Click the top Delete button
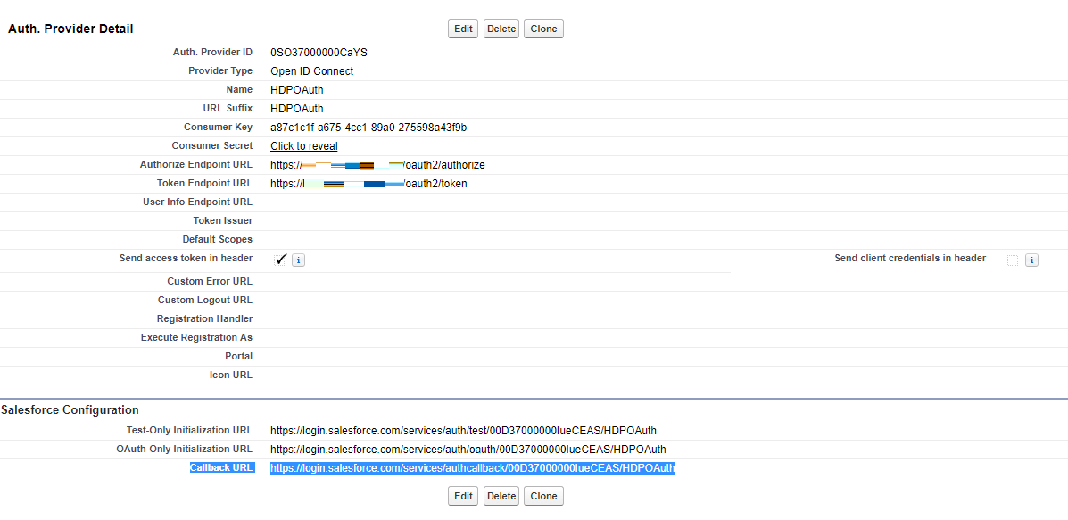 (501, 29)
